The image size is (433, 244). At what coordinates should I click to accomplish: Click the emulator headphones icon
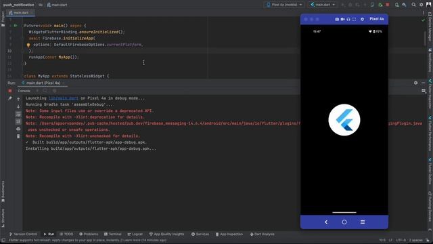click(x=348, y=19)
